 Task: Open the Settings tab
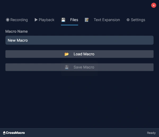pyautogui.click(x=138, y=20)
